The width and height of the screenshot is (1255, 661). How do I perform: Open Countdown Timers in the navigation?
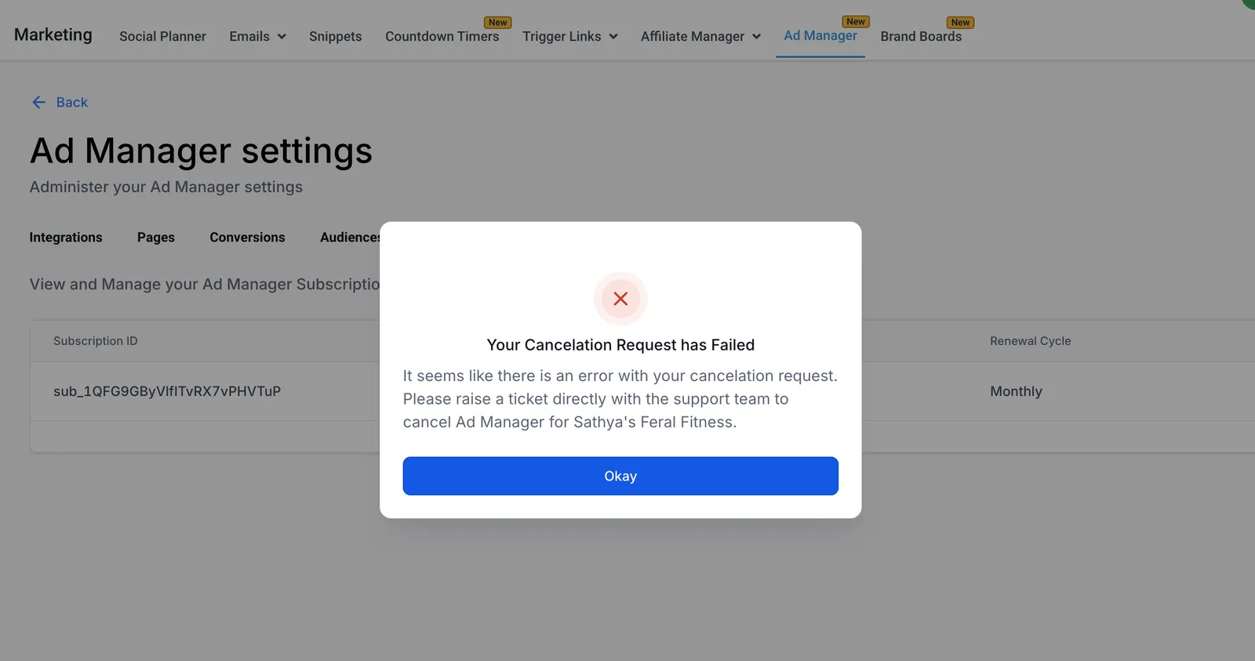coord(442,36)
